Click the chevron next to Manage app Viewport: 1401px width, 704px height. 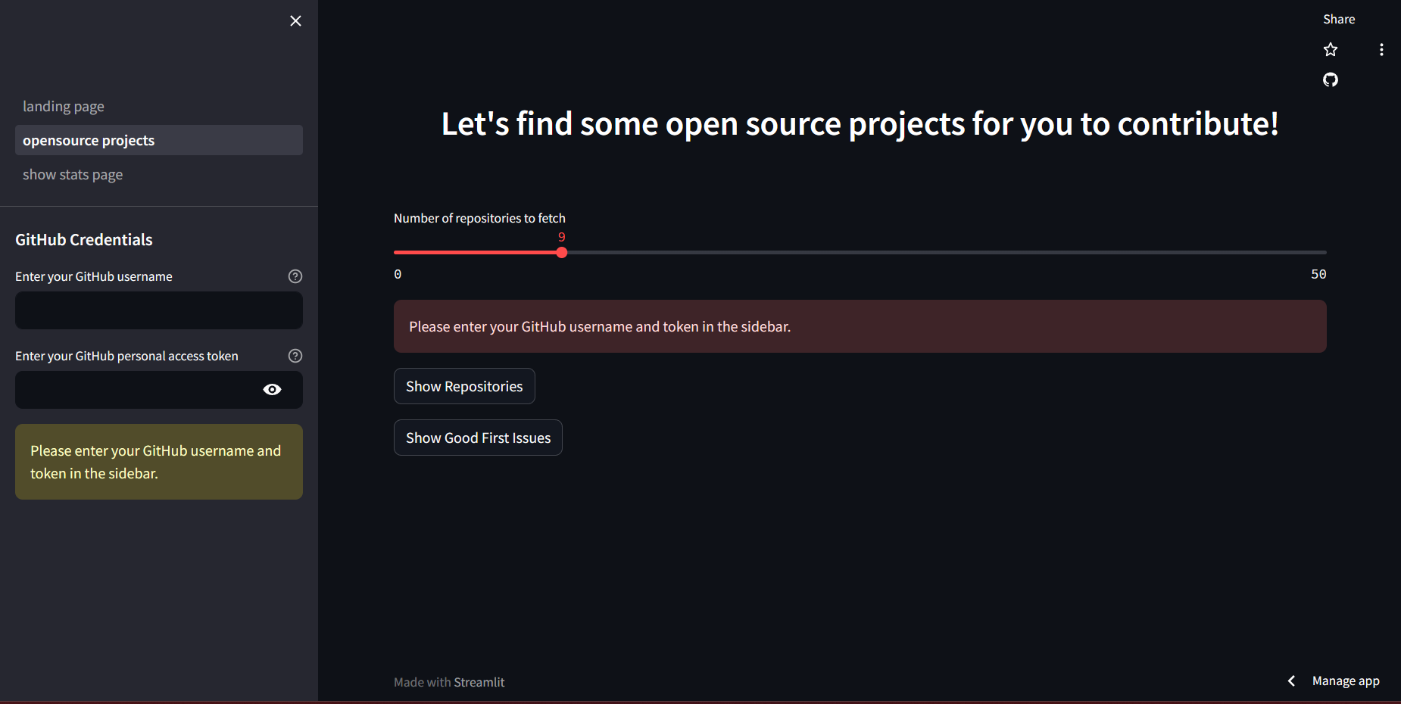click(x=1290, y=681)
